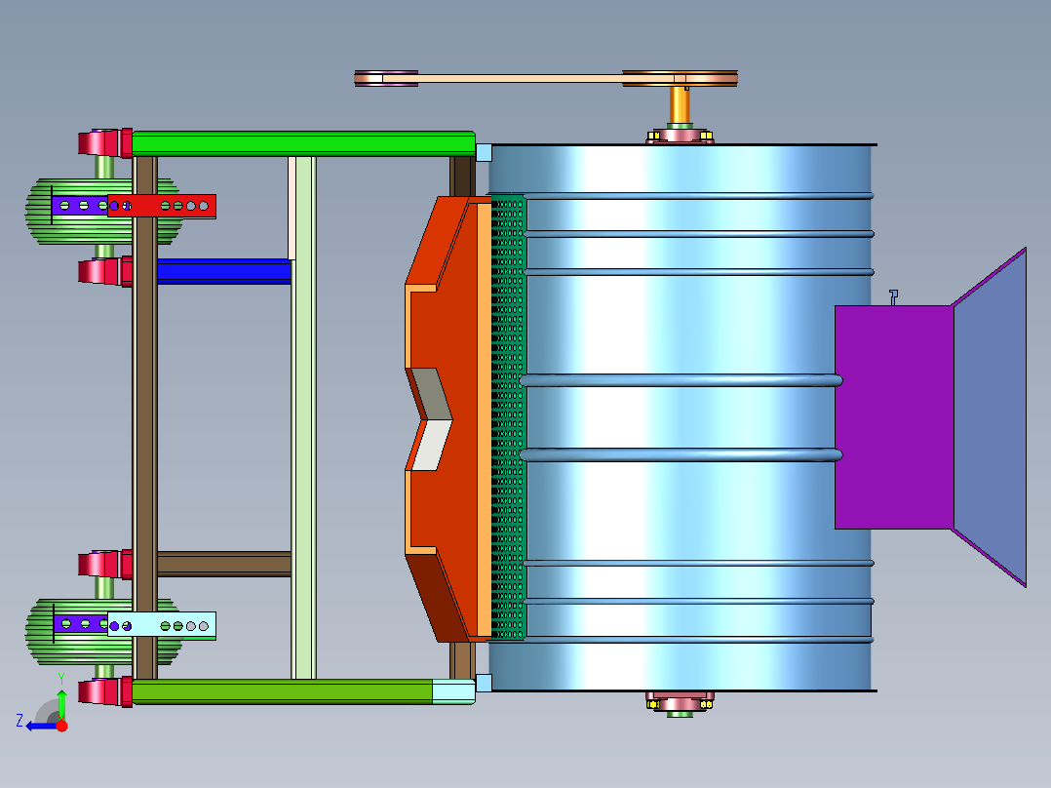1051x788 pixels.
Task: Select the pale green vertical frame bar
Action: (x=303, y=417)
